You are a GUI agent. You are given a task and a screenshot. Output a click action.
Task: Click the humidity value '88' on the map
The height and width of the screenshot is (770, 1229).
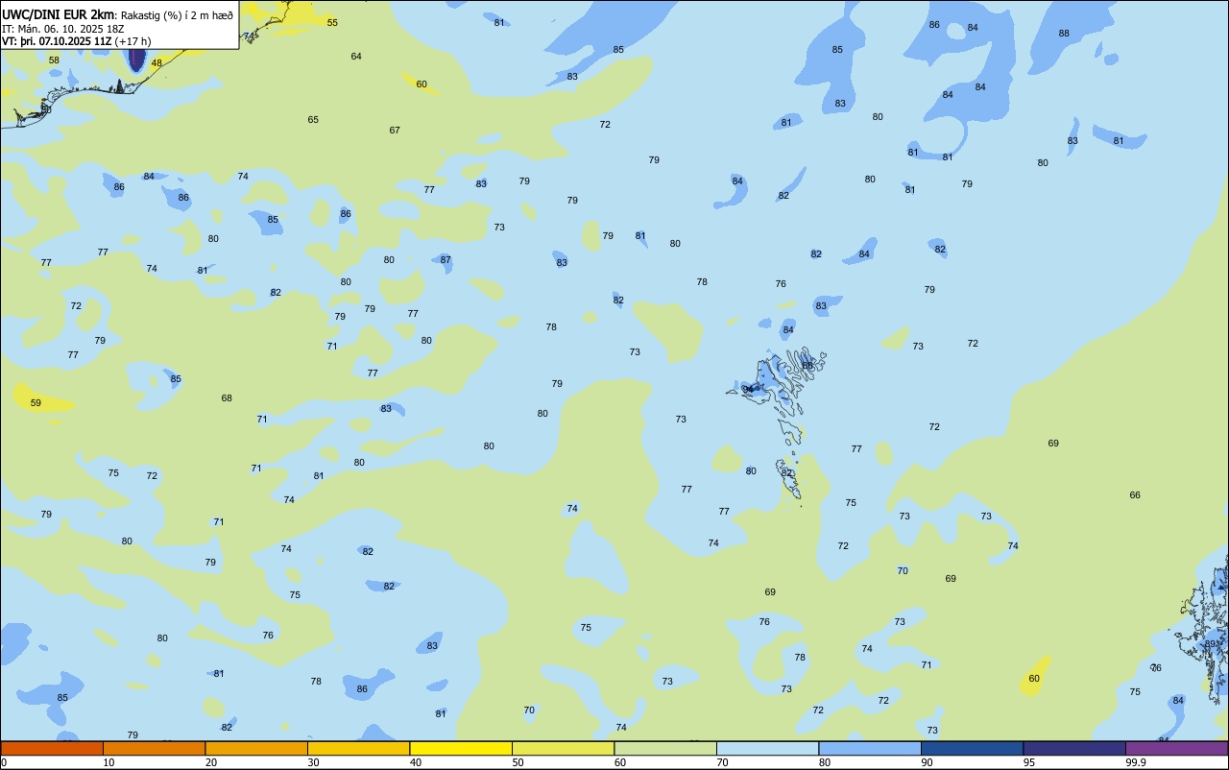(1064, 34)
